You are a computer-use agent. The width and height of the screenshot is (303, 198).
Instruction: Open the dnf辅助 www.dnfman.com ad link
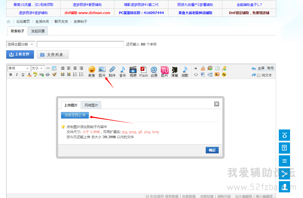(x=87, y=13)
